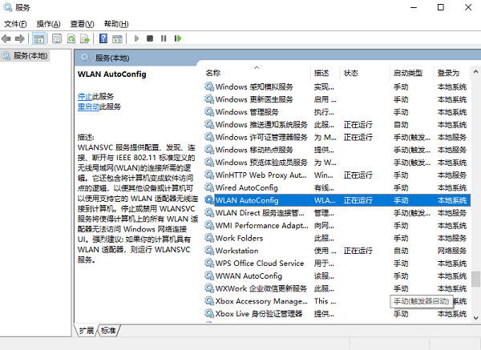Click the Show/Hide Console Tree icon
481x350 pixels.
pyautogui.click(x=38, y=38)
